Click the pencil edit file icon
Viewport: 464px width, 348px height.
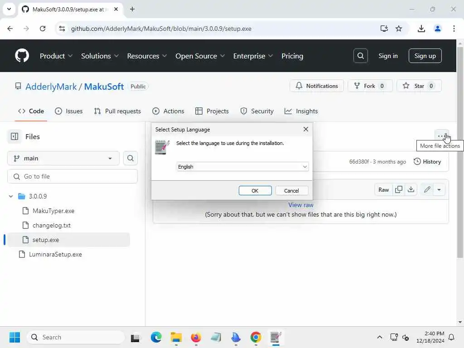tap(427, 190)
